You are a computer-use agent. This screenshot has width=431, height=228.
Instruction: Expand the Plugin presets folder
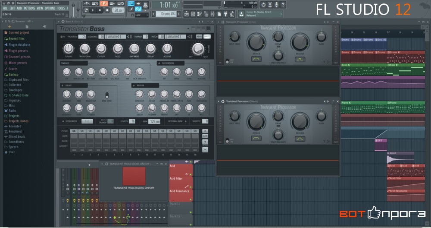tap(18, 51)
